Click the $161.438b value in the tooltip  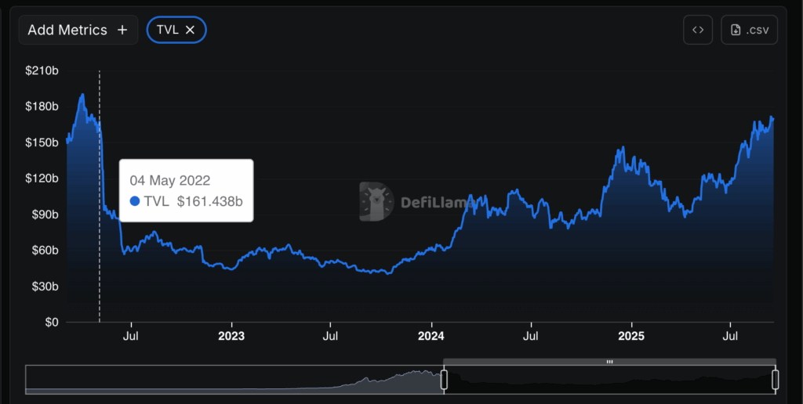209,201
